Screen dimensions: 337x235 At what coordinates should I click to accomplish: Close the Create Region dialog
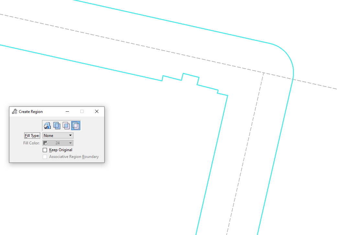pos(96,112)
